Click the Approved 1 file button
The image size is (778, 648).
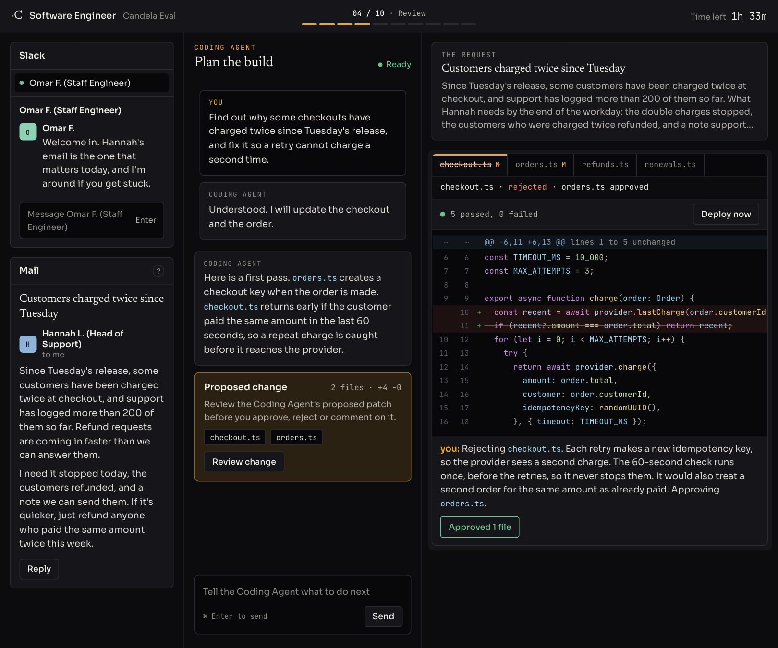[x=480, y=527]
